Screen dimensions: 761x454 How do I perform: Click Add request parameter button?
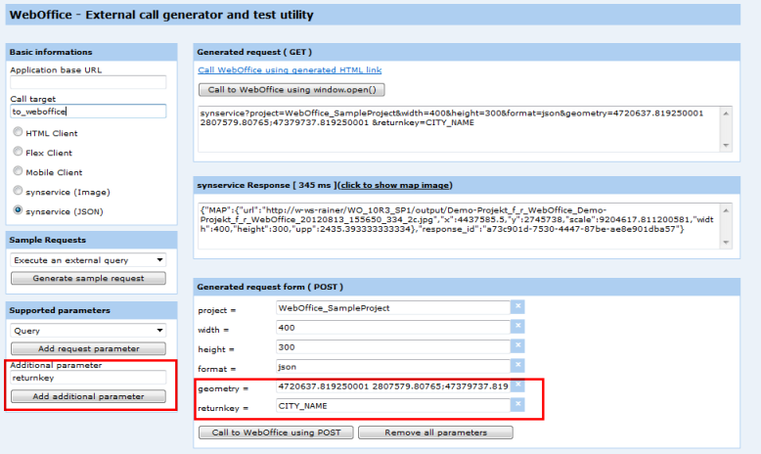click(x=88, y=348)
